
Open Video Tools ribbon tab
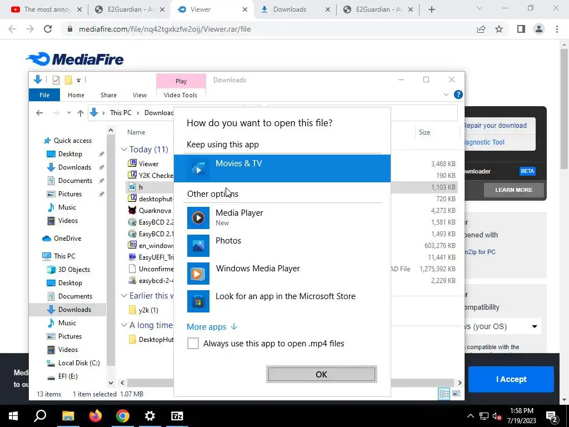181,95
